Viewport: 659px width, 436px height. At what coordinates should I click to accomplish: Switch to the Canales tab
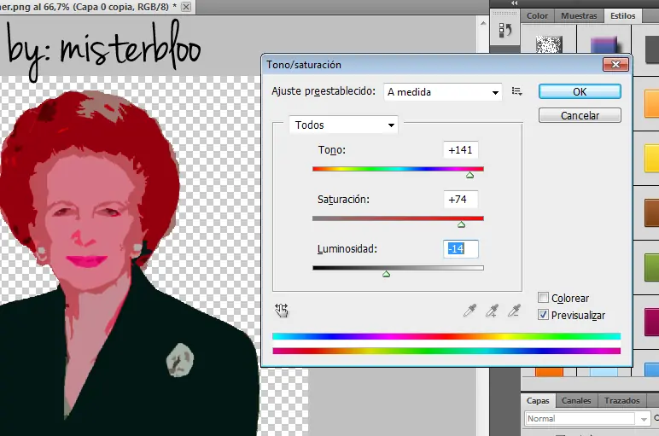[x=576, y=401]
